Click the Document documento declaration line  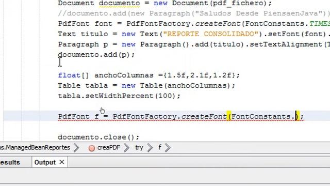point(165,4)
